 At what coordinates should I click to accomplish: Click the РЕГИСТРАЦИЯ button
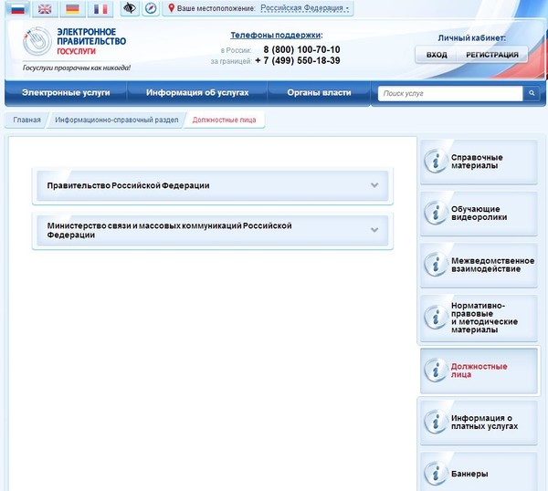coord(492,55)
